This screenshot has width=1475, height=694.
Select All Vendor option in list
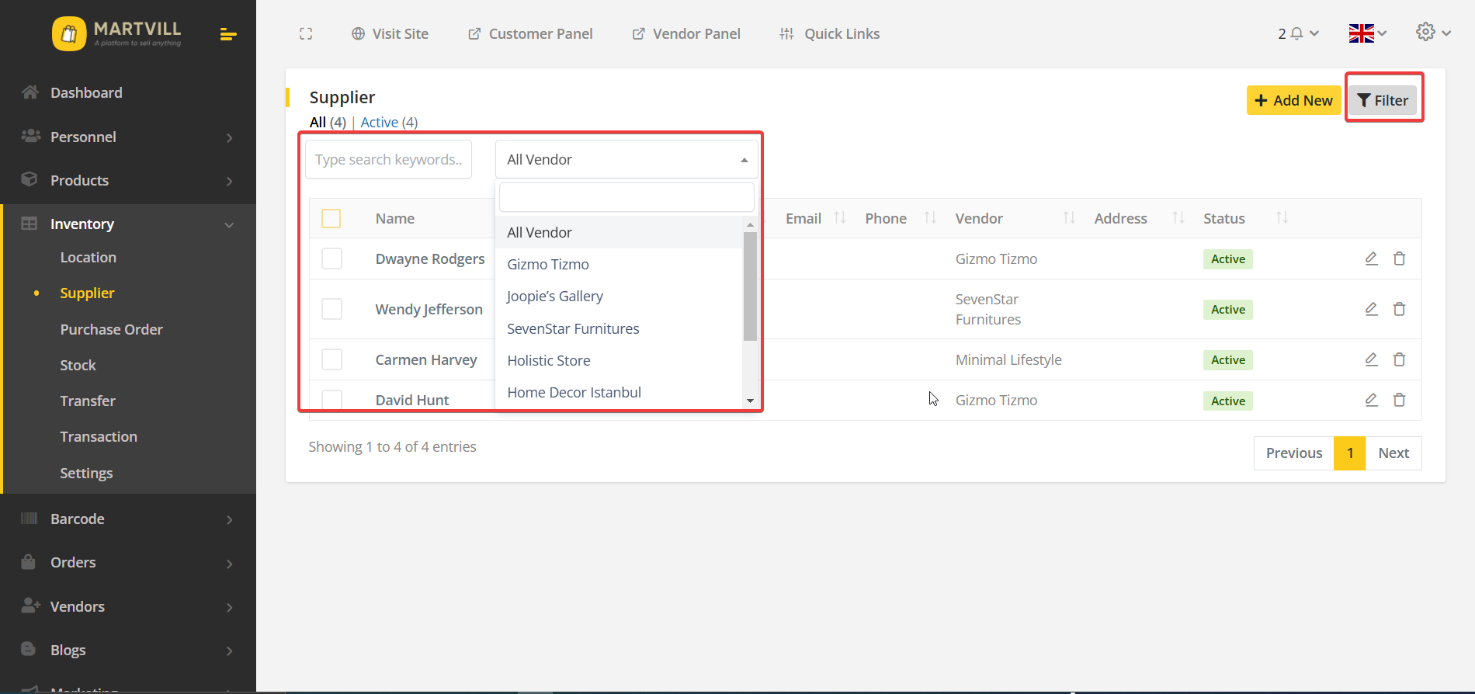pos(619,232)
